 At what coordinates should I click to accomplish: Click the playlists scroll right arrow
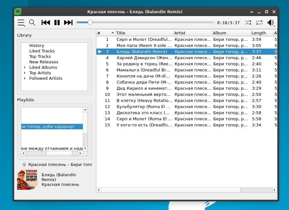[80, 153]
